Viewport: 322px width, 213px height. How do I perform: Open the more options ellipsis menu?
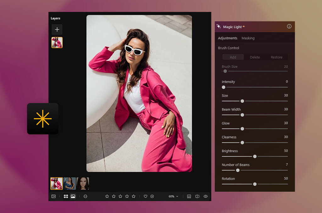86,196
